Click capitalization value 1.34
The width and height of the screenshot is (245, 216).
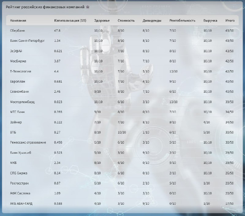click(57, 41)
